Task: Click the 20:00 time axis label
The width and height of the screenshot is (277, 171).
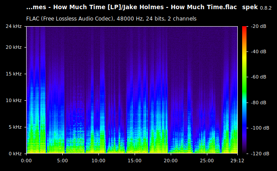Action: click(171, 161)
